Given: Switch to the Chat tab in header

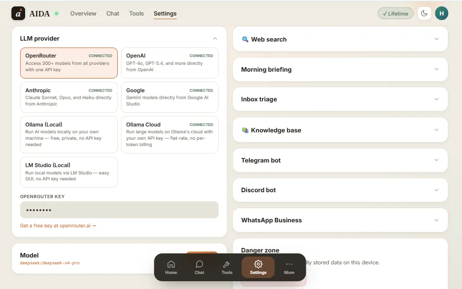Looking at the screenshot, I should point(113,14).
